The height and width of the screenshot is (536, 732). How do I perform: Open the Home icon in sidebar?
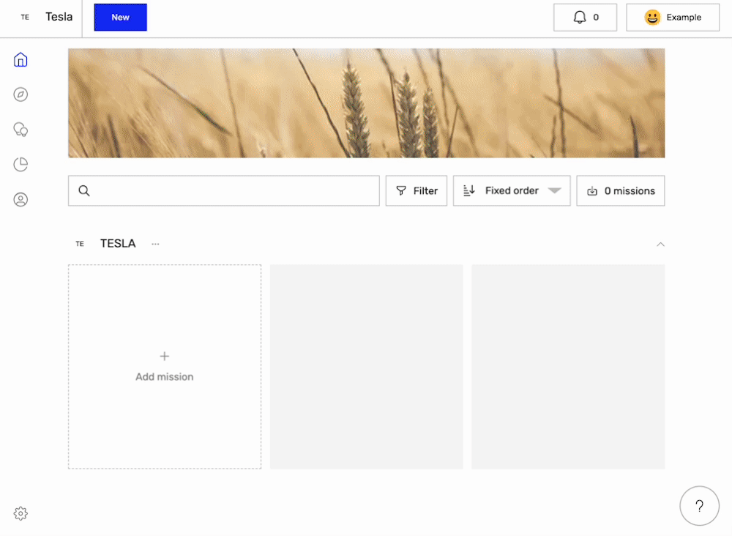click(20, 60)
